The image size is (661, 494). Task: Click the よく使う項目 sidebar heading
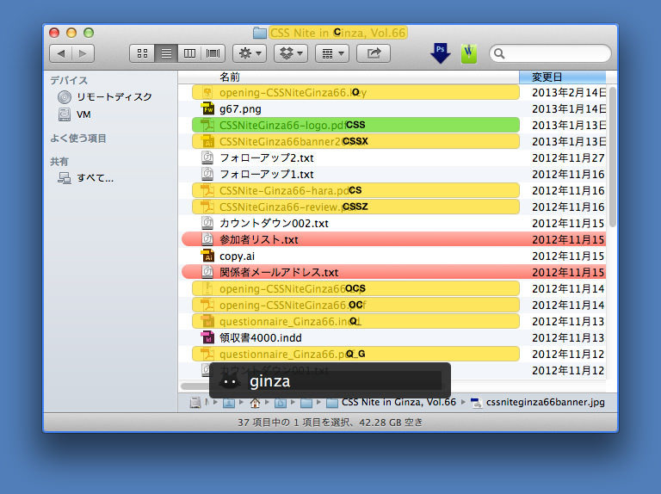tap(78, 139)
